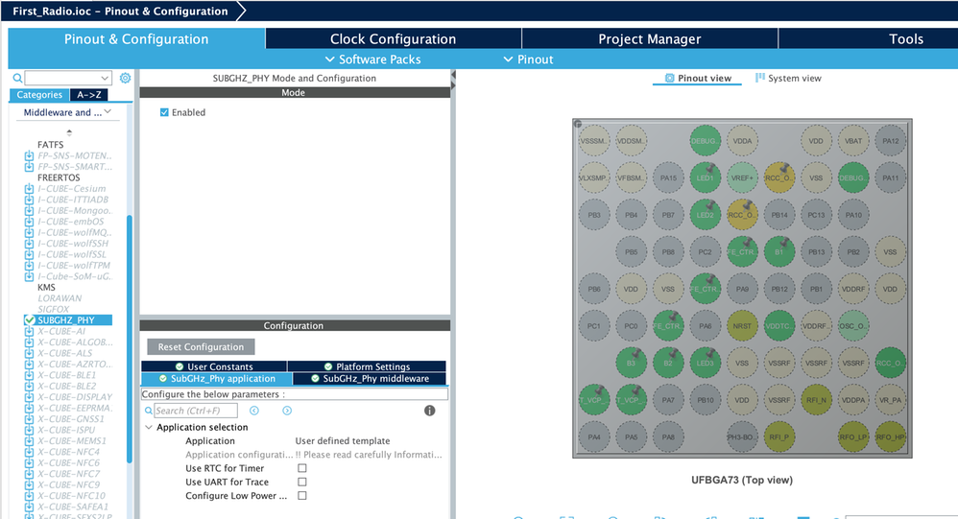This screenshot has width=958, height=519.
Task: Open the Software Packs dropdown
Action: point(372,59)
